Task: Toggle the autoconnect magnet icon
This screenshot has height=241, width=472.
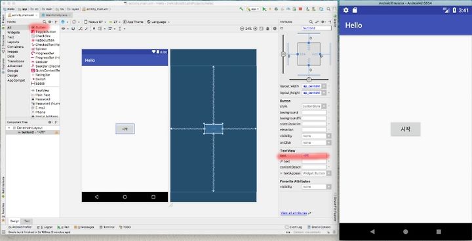Action: (73, 29)
